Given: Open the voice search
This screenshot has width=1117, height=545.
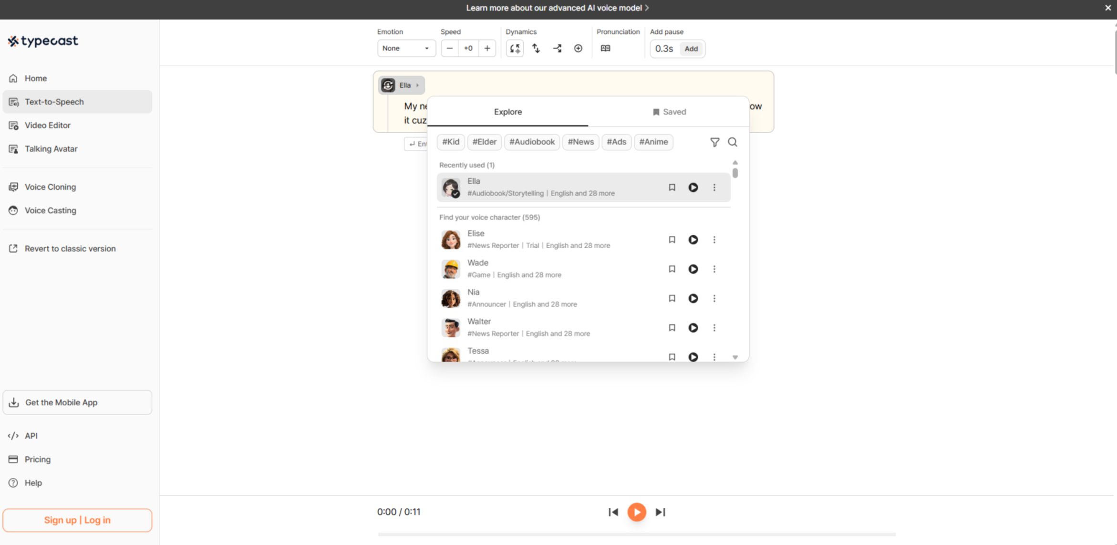Looking at the screenshot, I should [733, 142].
